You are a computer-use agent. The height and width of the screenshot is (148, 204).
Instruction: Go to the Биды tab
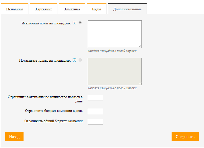click(x=96, y=9)
